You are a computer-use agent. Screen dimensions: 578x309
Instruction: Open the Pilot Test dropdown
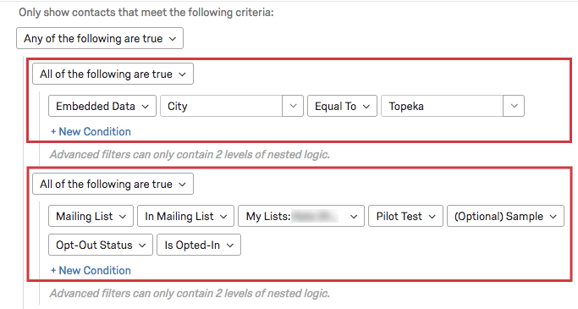point(405,216)
